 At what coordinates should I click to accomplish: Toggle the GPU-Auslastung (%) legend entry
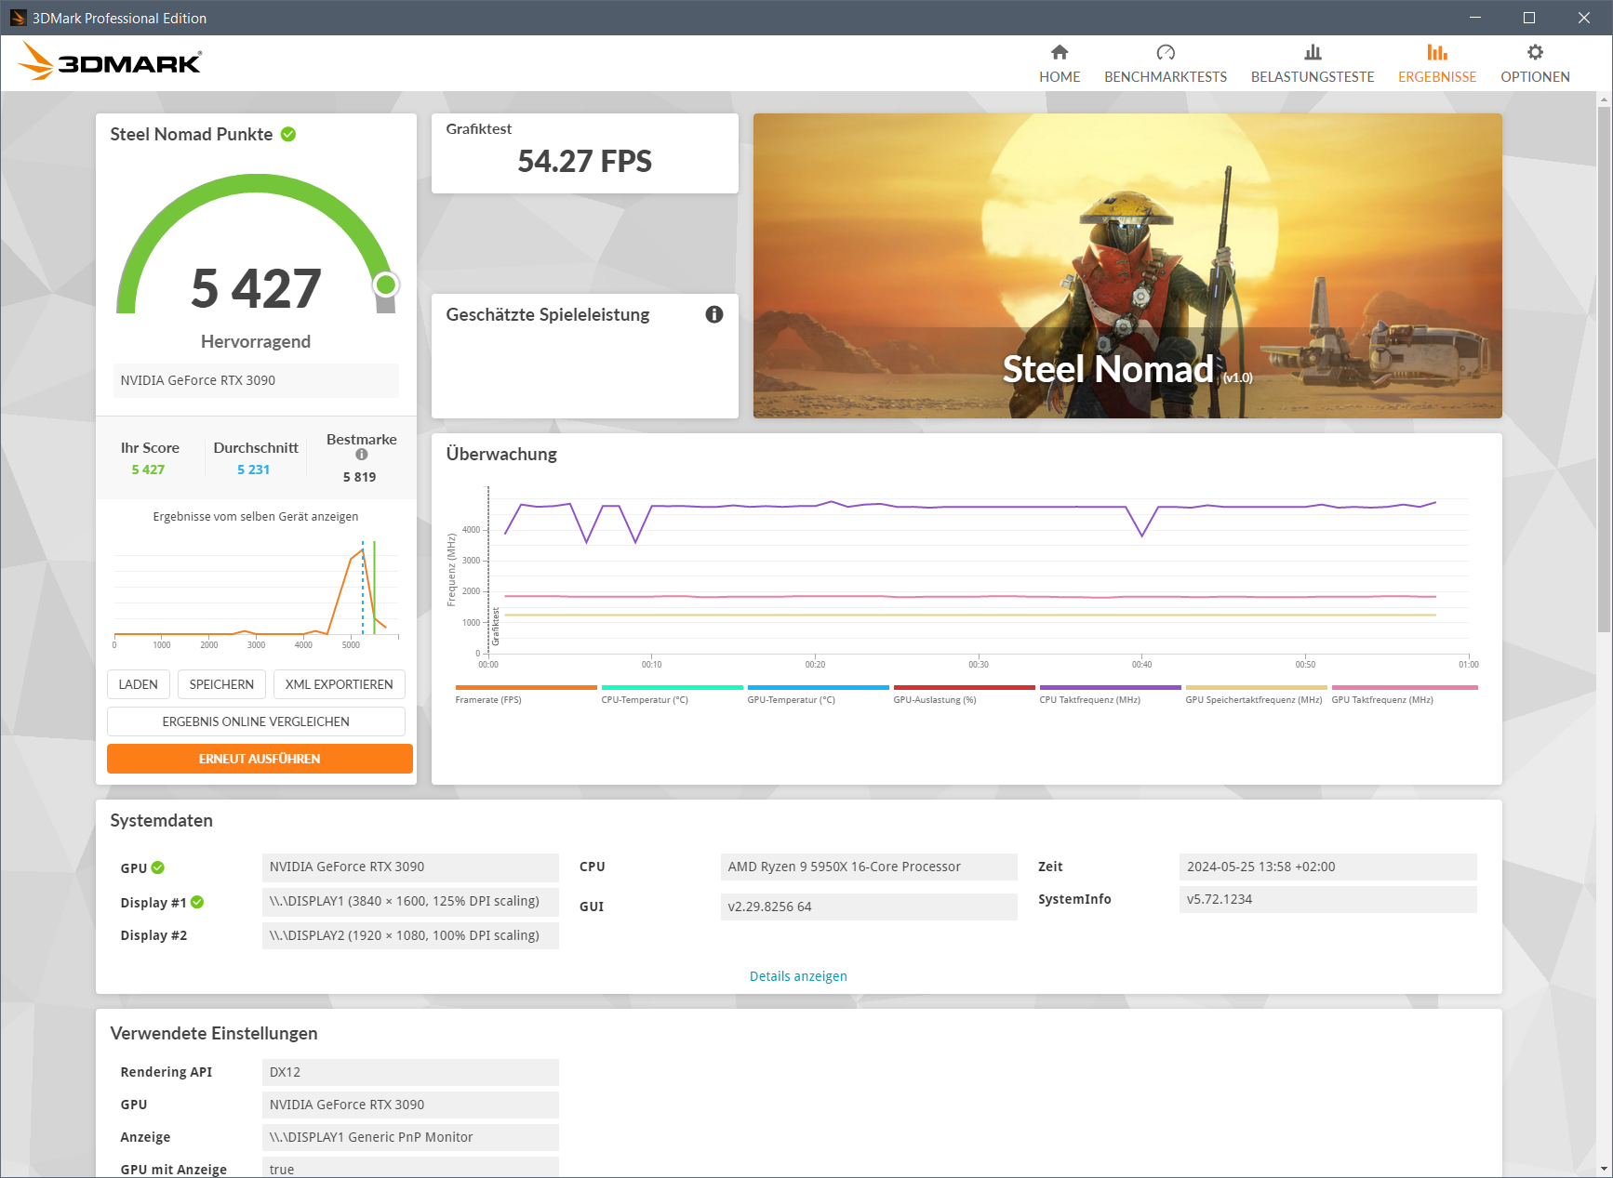pos(963,688)
